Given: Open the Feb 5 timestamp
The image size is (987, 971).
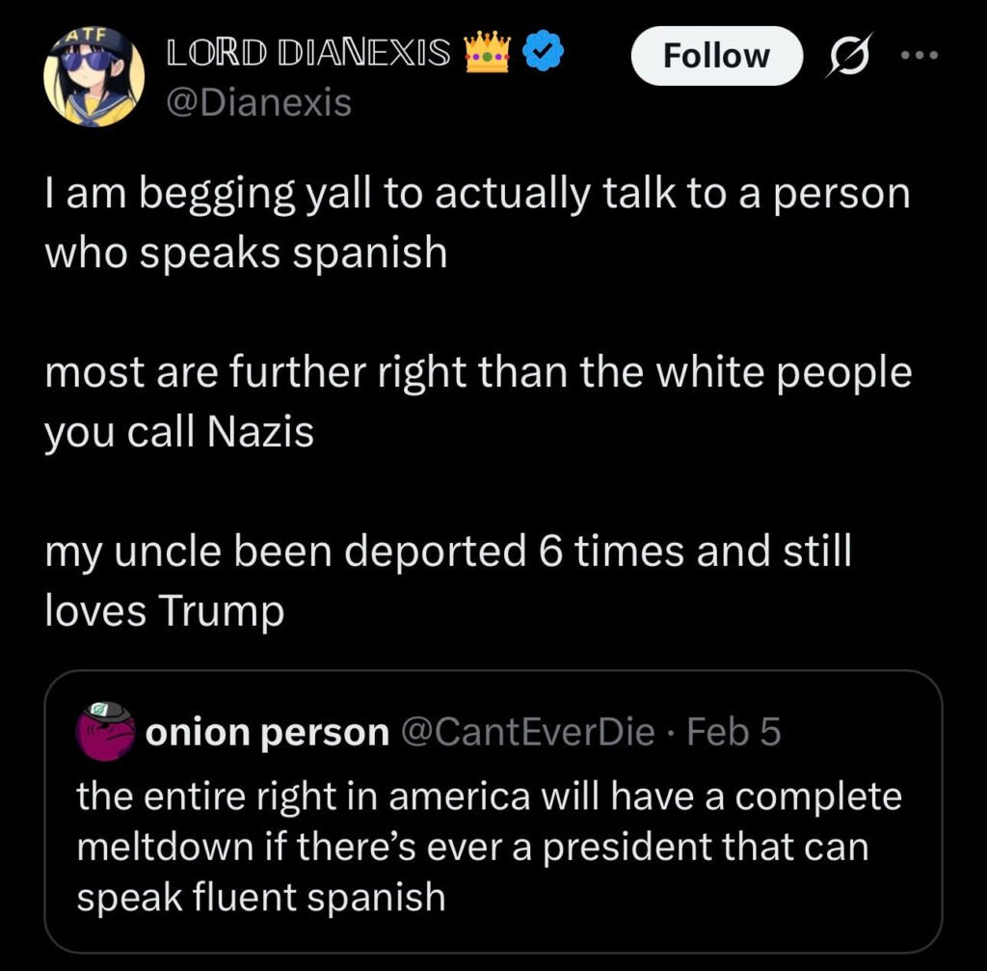Looking at the screenshot, I should coord(730,733).
